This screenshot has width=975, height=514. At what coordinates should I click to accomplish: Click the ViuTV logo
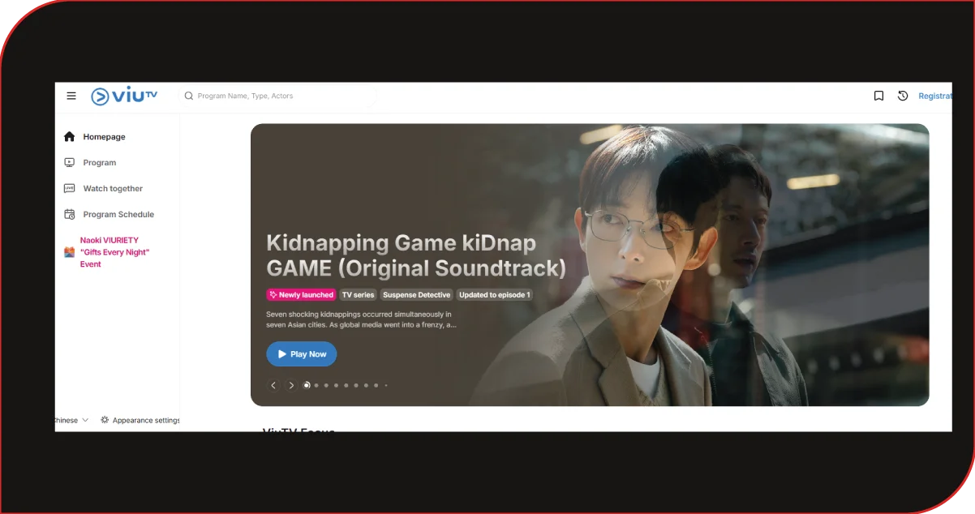click(x=124, y=96)
